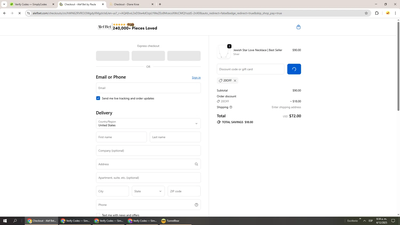Enable Text me with news and offers
This screenshot has height=225, width=400.
(x=98, y=215)
